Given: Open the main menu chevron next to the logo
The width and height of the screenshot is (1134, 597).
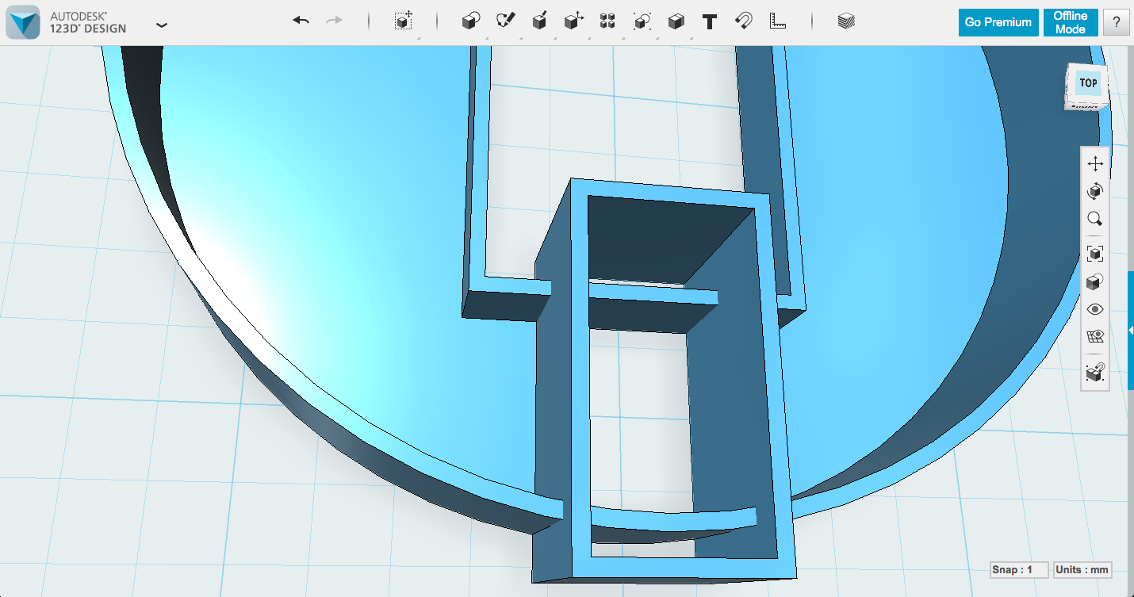Looking at the screenshot, I should click(x=162, y=25).
